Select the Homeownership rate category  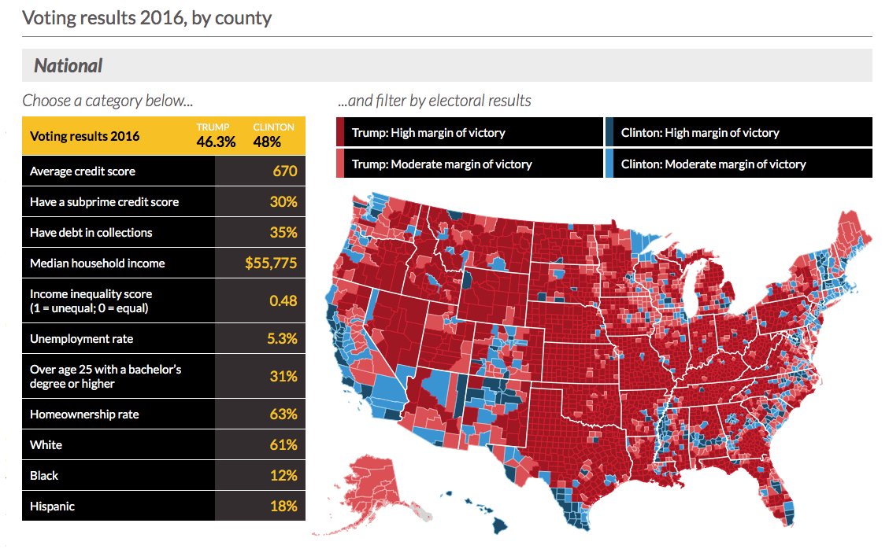pyautogui.click(x=118, y=414)
